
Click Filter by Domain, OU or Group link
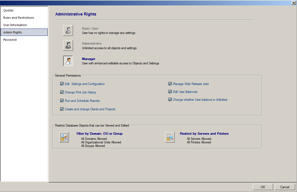tap(100, 134)
